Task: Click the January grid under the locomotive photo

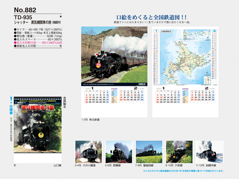Action: [97, 96]
